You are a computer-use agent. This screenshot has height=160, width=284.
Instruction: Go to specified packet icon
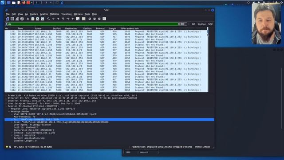click(63, 19)
